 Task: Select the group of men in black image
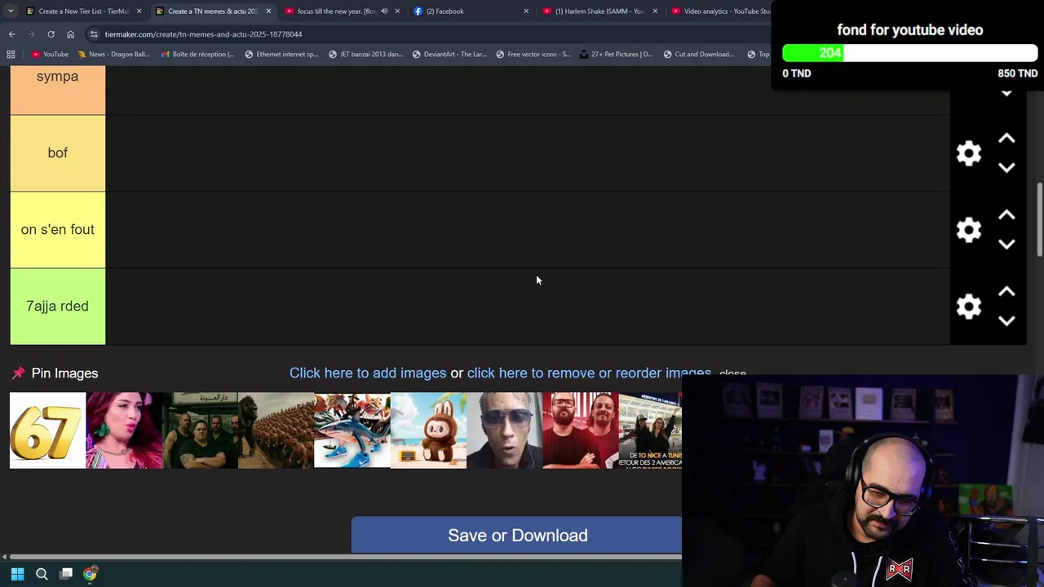point(200,430)
